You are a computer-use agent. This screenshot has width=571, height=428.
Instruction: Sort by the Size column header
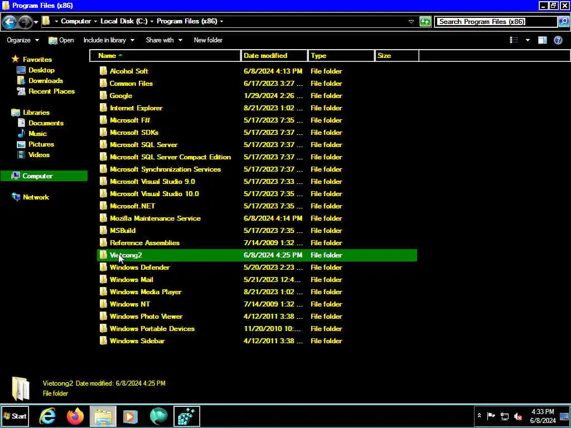click(396, 56)
